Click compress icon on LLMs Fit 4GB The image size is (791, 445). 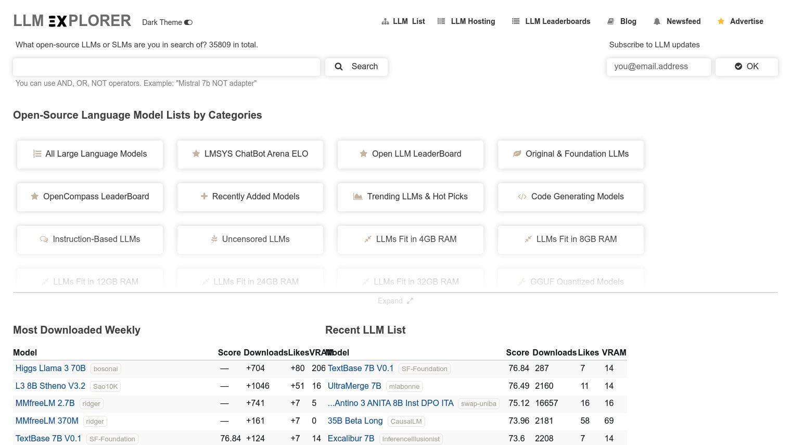tap(368, 239)
